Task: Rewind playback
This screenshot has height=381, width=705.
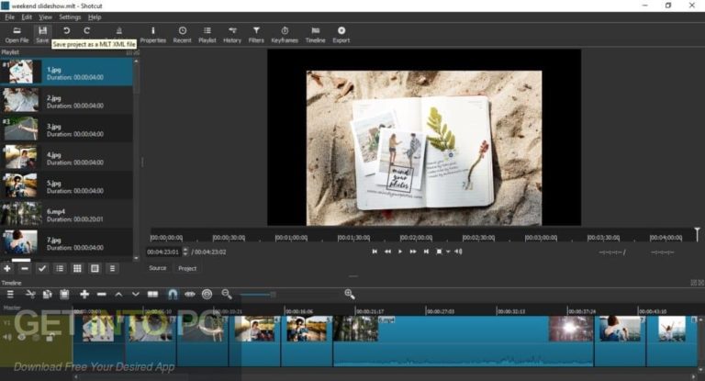Action: pyautogui.click(x=387, y=252)
